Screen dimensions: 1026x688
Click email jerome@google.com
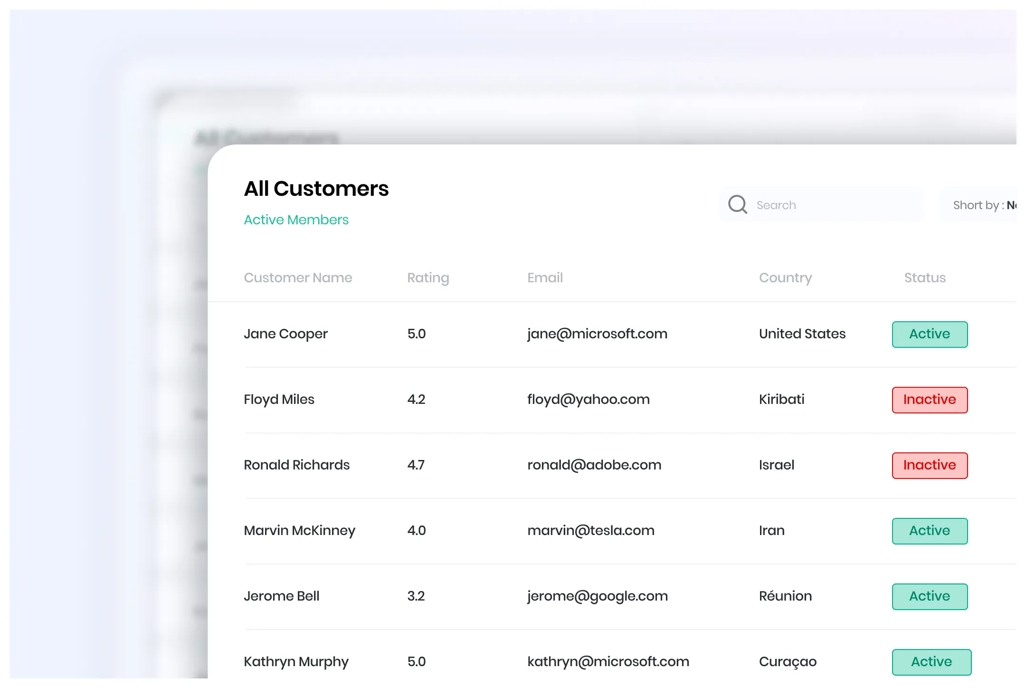(598, 596)
